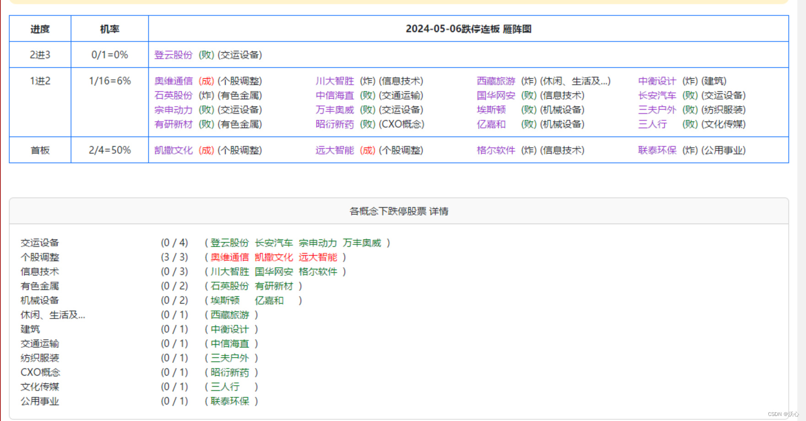Click 长安汽车 in the 交运设备 details row
The height and width of the screenshot is (421, 806).
click(x=274, y=243)
